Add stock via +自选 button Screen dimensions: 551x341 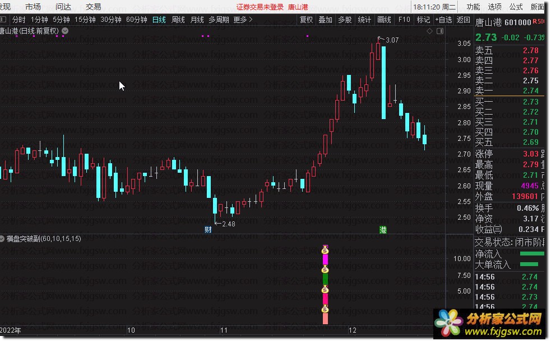tap(443, 20)
